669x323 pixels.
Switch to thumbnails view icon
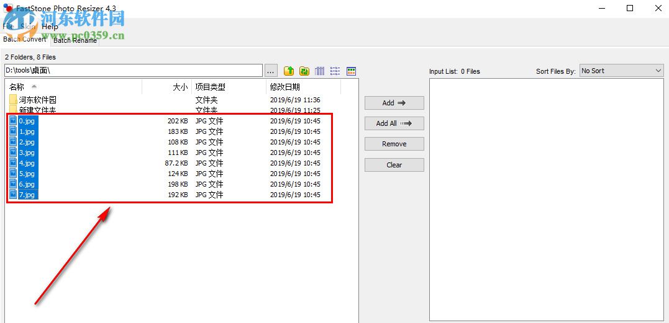(351, 71)
